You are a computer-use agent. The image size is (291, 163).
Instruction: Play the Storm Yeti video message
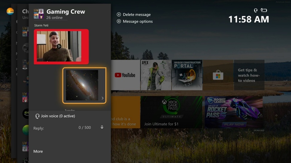(x=59, y=46)
